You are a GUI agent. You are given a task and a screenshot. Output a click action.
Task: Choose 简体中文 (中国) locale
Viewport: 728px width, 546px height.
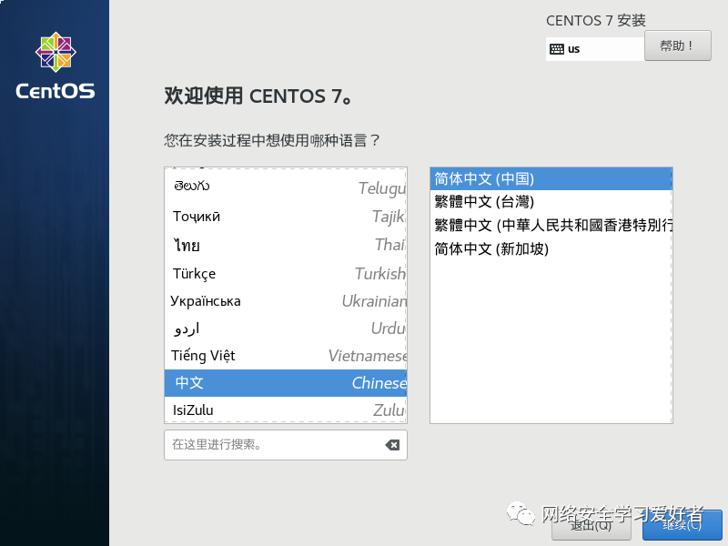(551, 178)
